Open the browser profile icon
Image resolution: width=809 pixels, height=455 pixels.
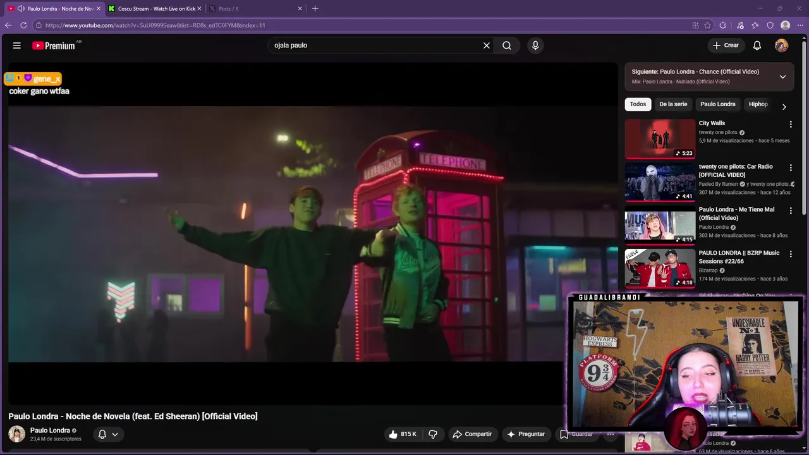786,25
